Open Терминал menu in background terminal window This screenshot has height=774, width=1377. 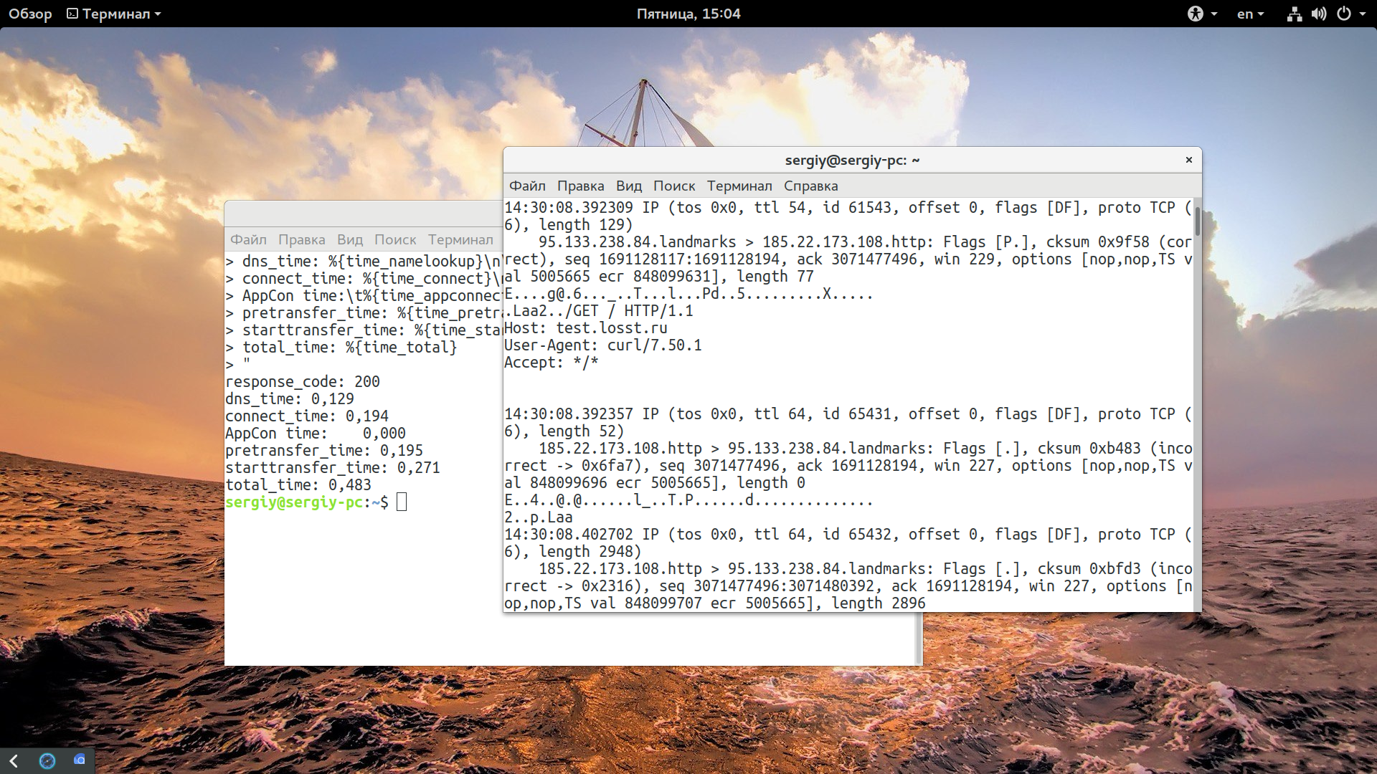click(460, 239)
